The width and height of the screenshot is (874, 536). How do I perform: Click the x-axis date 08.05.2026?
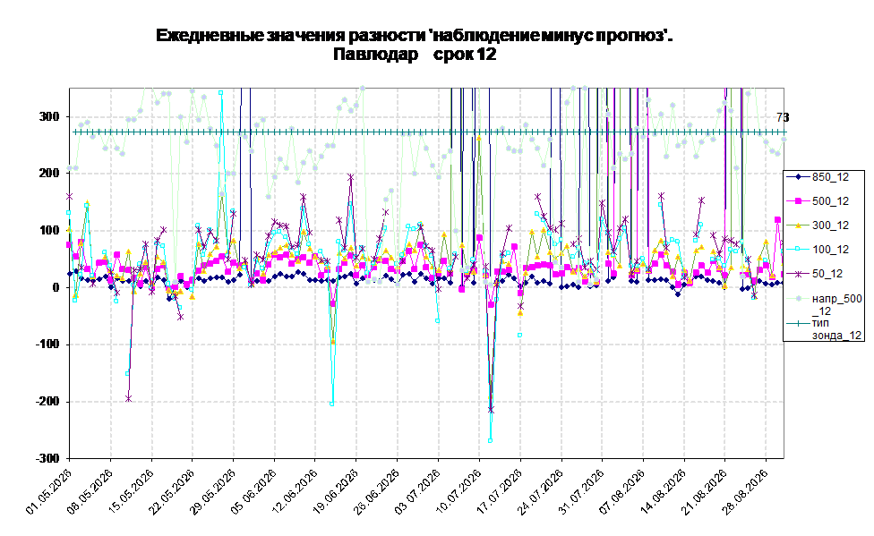point(90,491)
